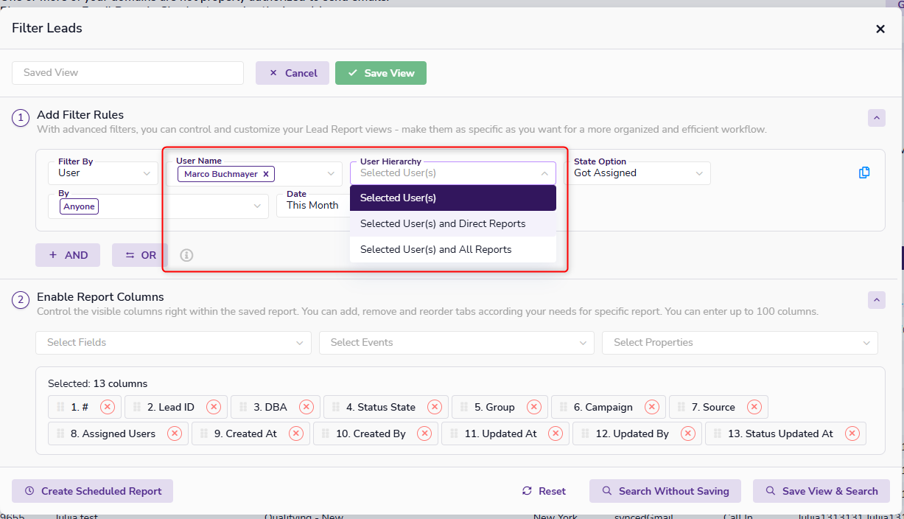Screen dimensions: 904x519
Task: Click the duplicate filter rule copy icon
Action: [864, 173]
